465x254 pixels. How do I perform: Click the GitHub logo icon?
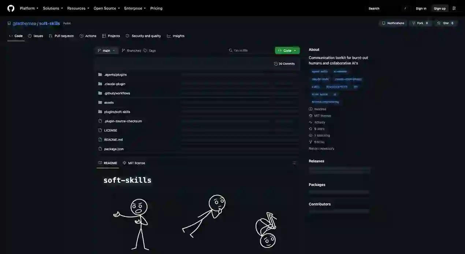11,8
